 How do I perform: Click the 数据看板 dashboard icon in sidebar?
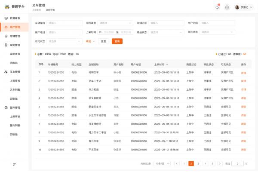(6, 18)
